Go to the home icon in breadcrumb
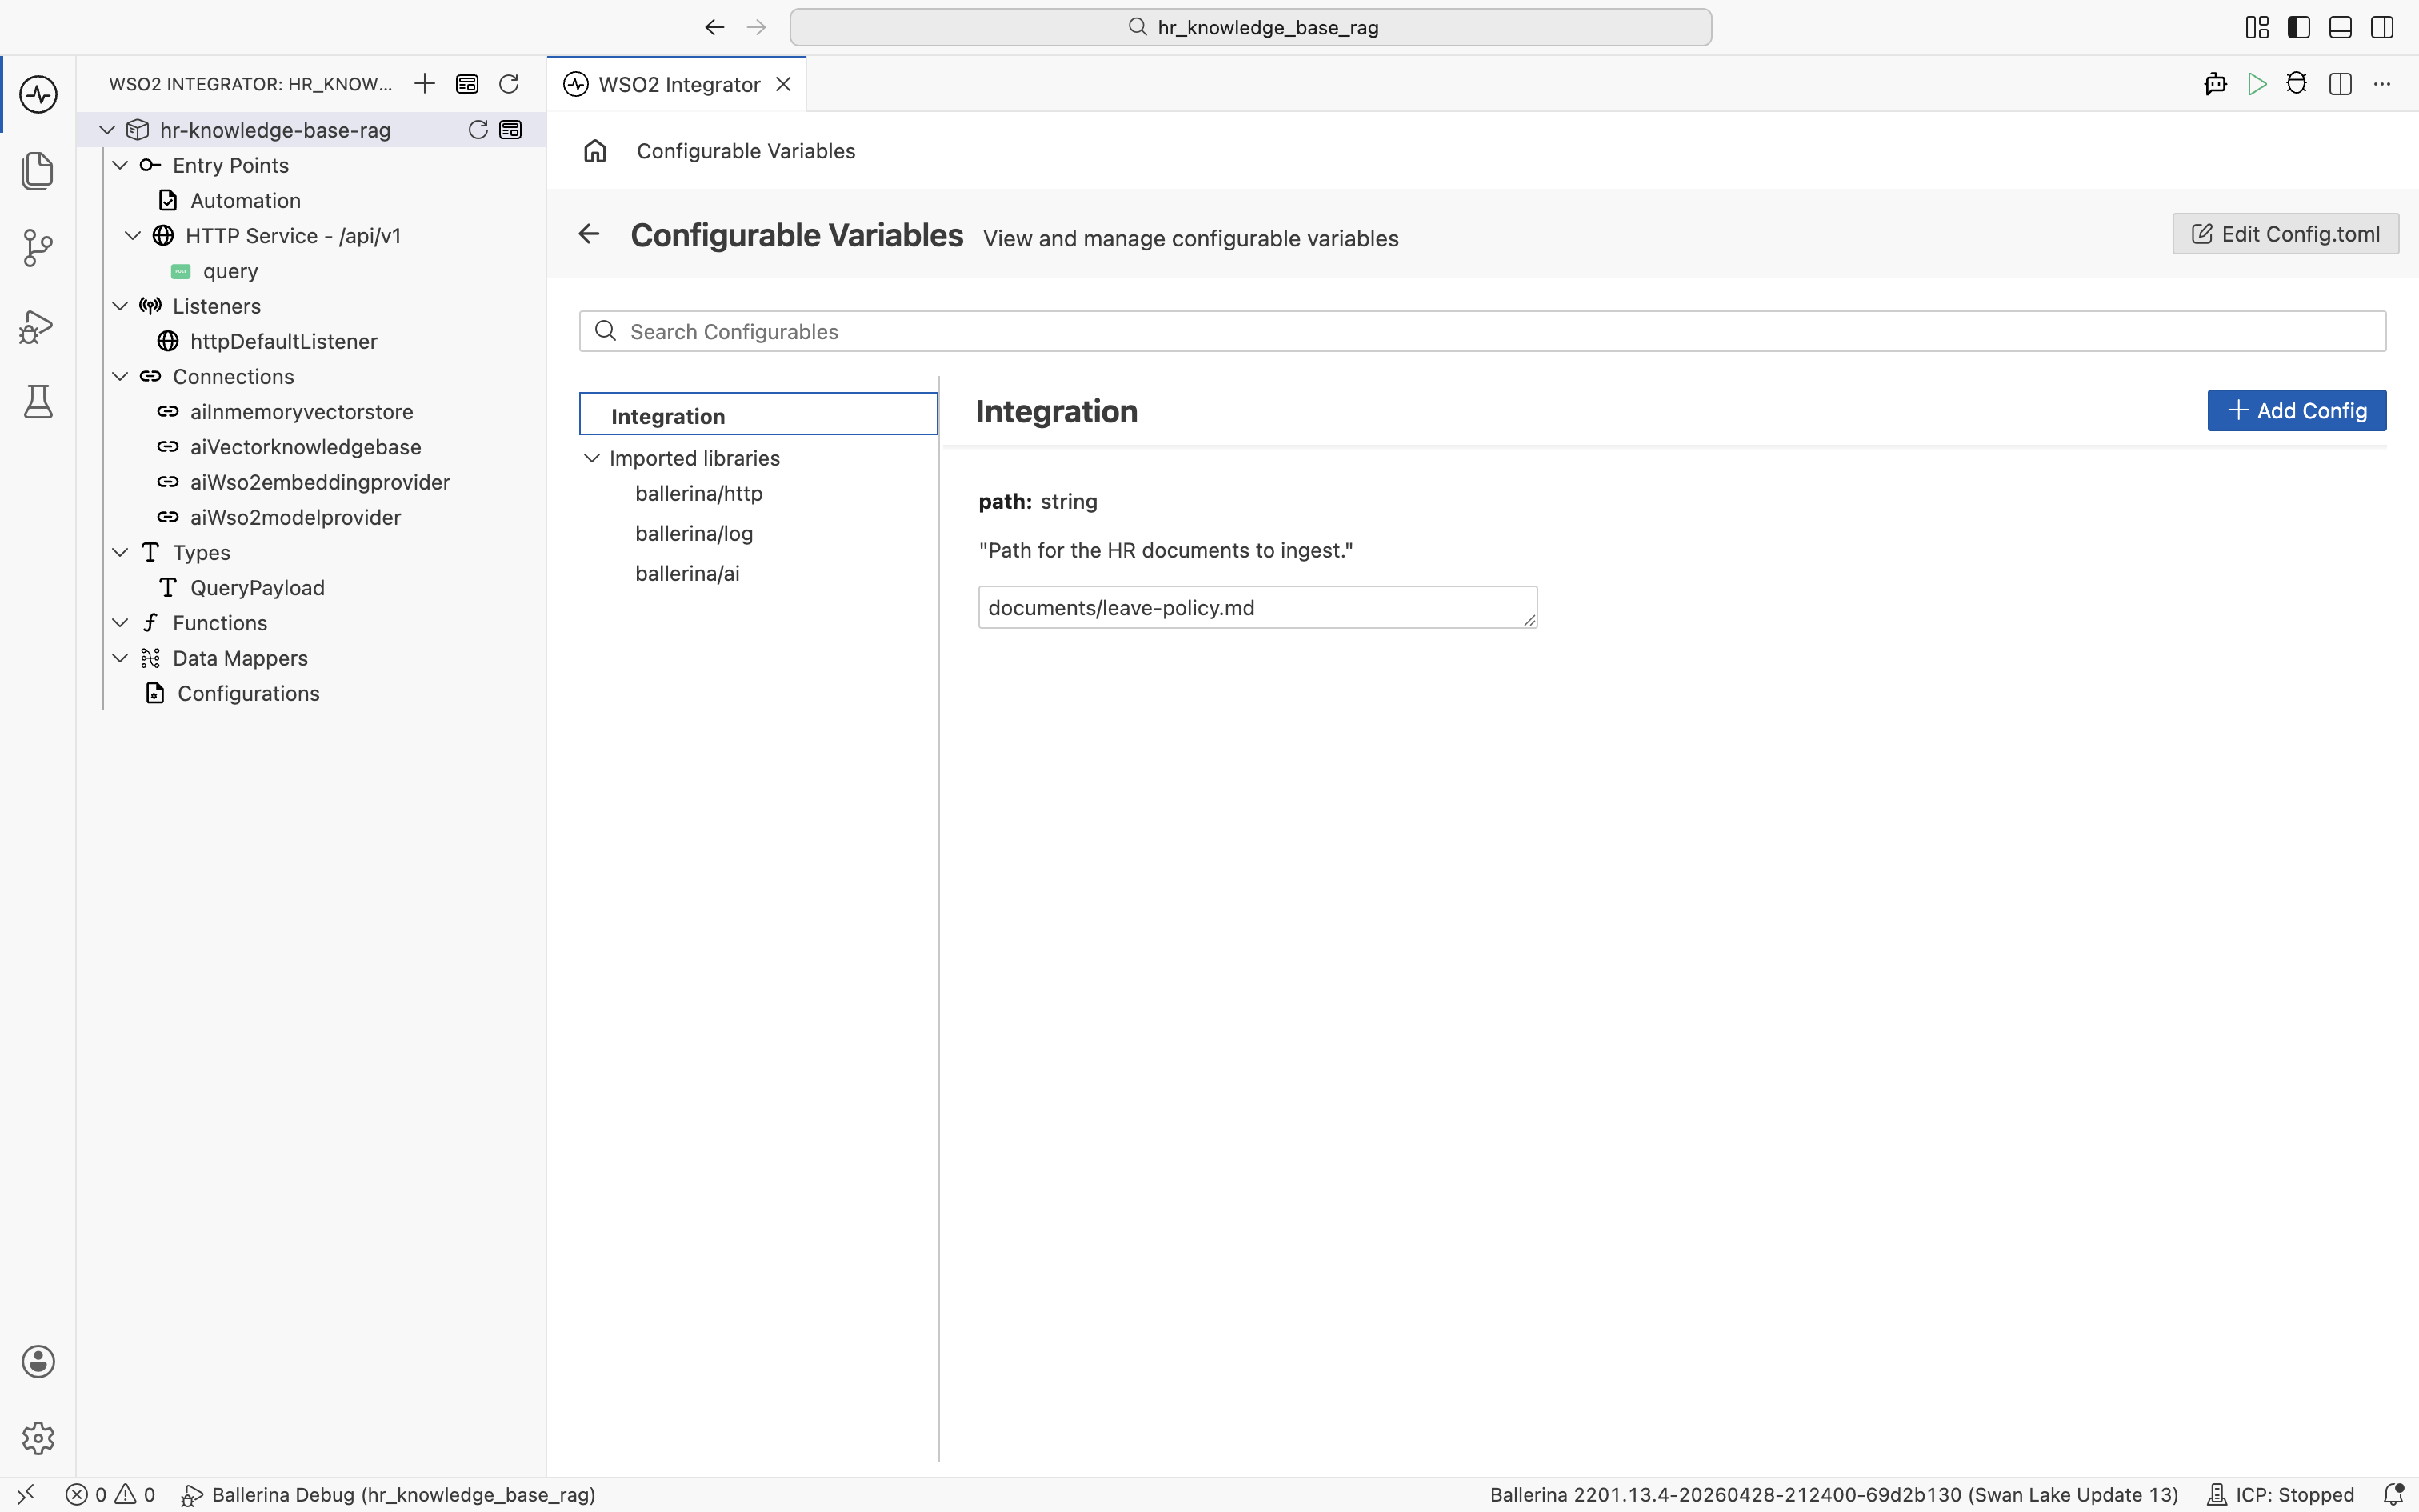Image resolution: width=2419 pixels, height=1512 pixels. tap(596, 151)
